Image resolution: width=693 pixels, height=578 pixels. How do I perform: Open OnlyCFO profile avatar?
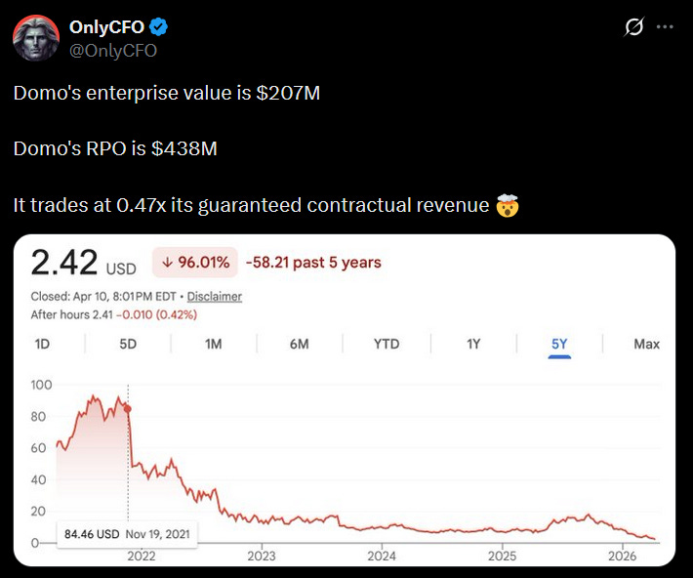coord(36,38)
